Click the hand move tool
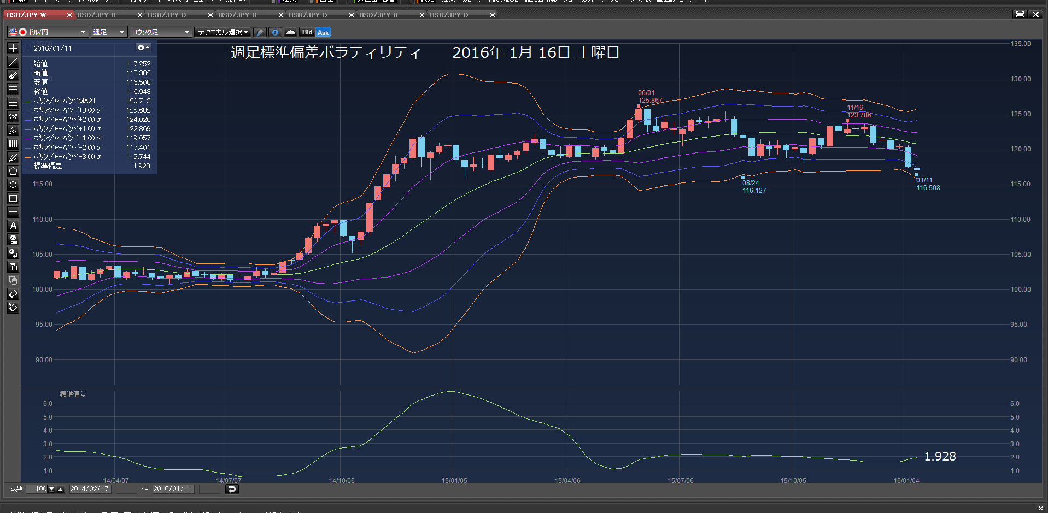Viewport: 1048px width, 513px height. coord(13,280)
